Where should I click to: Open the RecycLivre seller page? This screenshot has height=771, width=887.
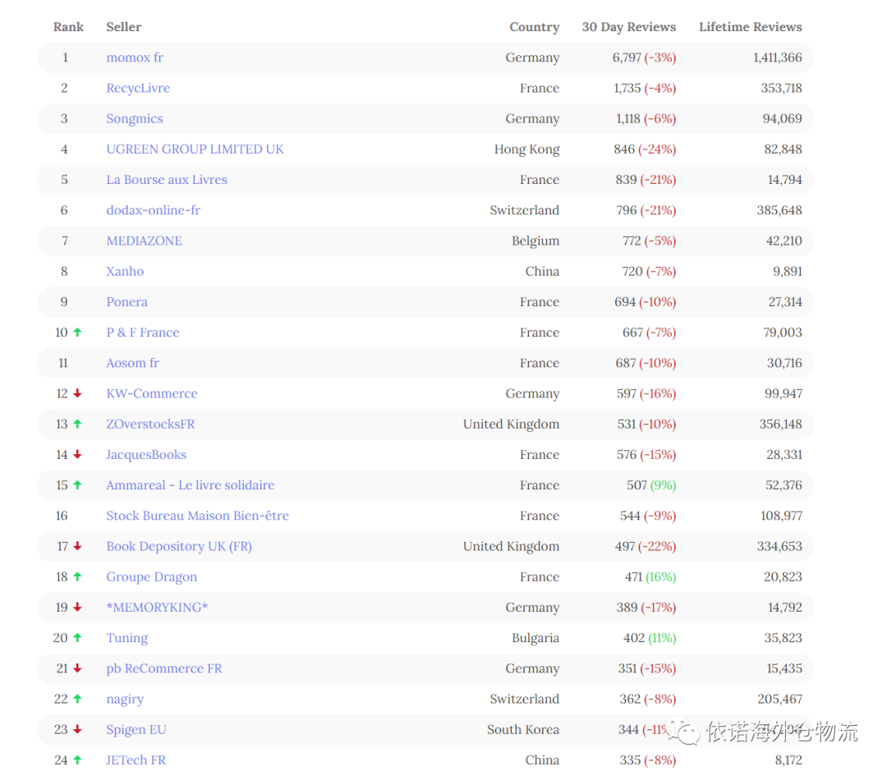click(x=138, y=88)
